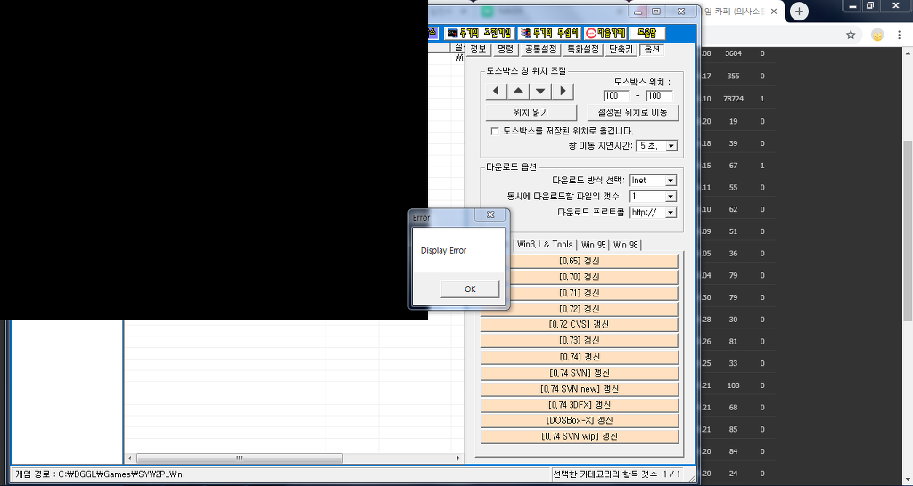This screenshot has width=913, height=486.
Task: Close the Chrome 카페 tab
Action: 775,12
